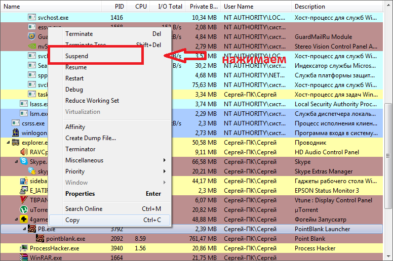Click the GuardMailRu shield icon
Viewport: 393px width, 261px height.
(x=32, y=36)
